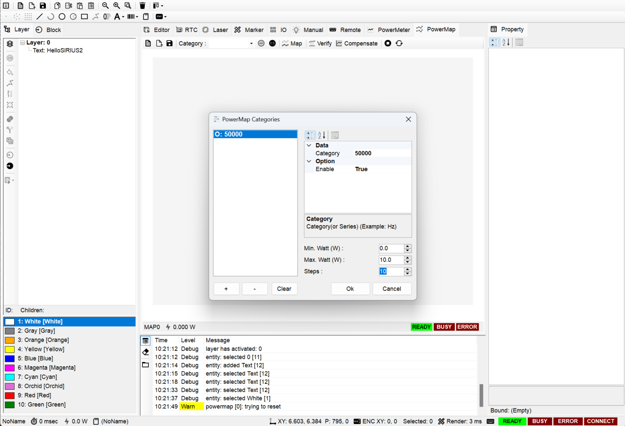This screenshot has width=625, height=426.
Task: Collapse the Data section in property grid
Action: pos(309,146)
